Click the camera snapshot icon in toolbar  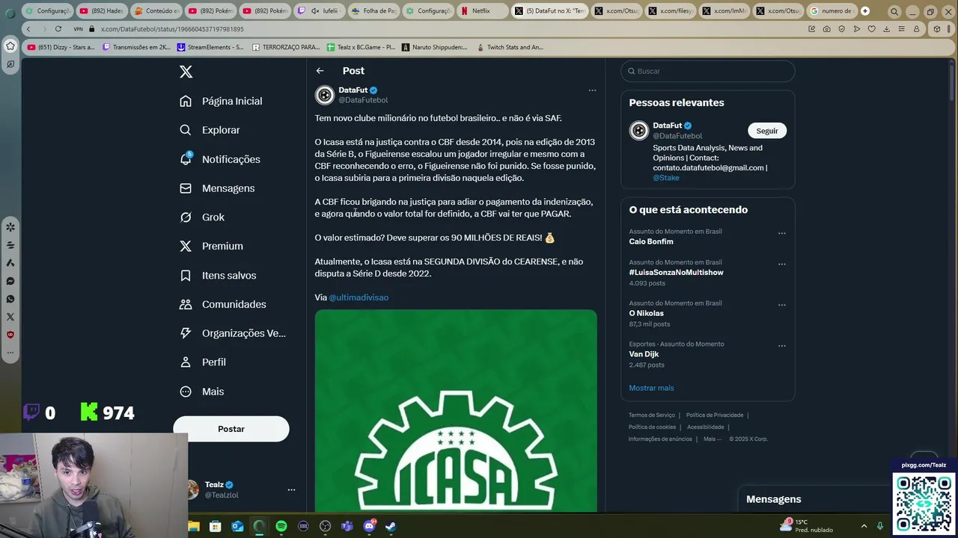(826, 29)
